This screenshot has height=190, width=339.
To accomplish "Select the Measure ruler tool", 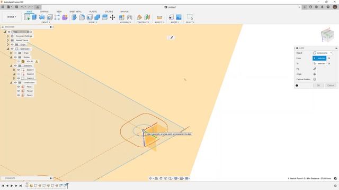I will pyautogui.click(x=159, y=17).
